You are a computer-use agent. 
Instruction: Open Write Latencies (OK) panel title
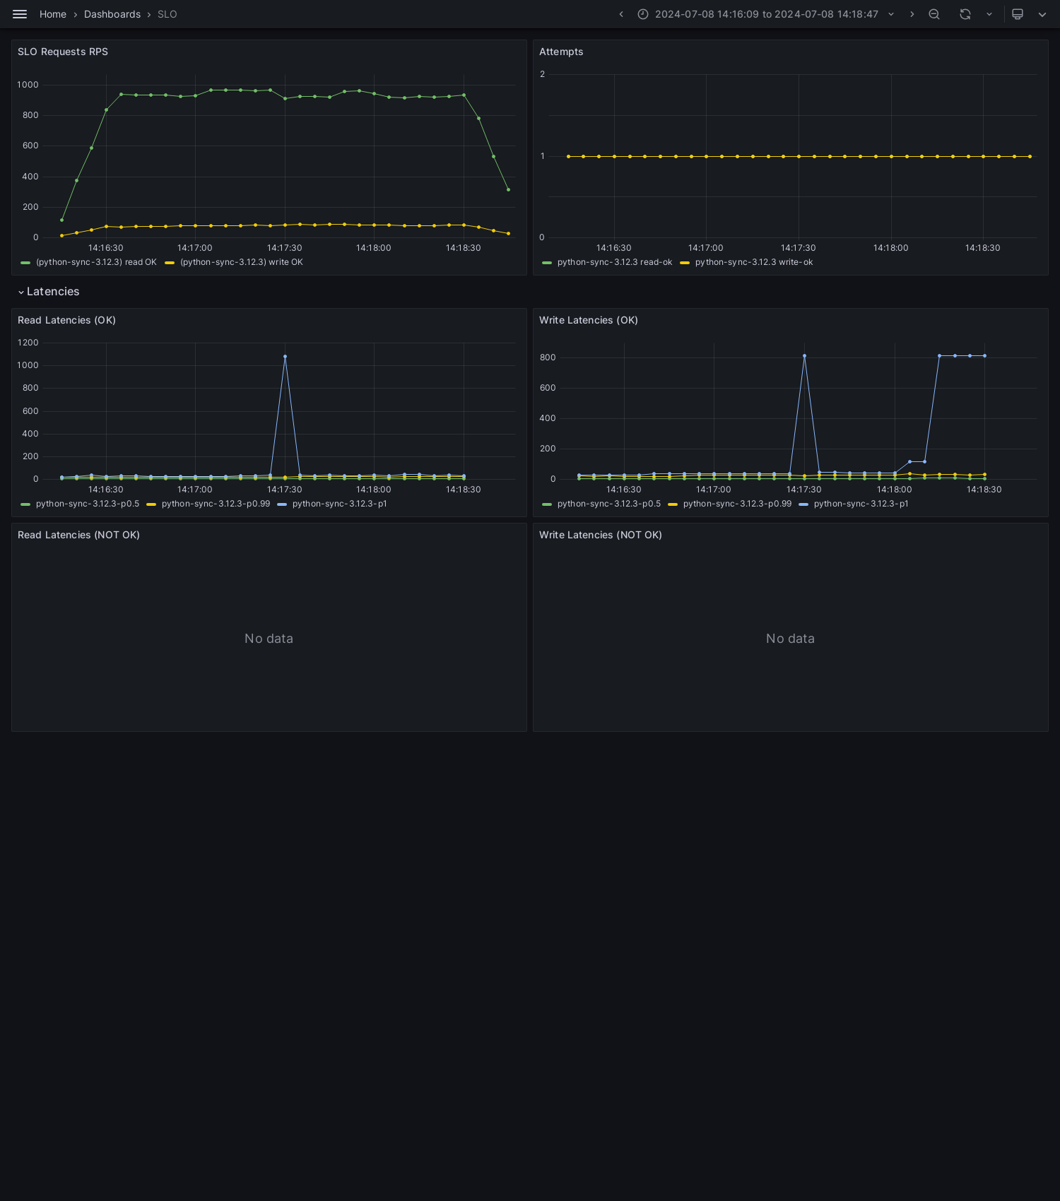pos(589,320)
